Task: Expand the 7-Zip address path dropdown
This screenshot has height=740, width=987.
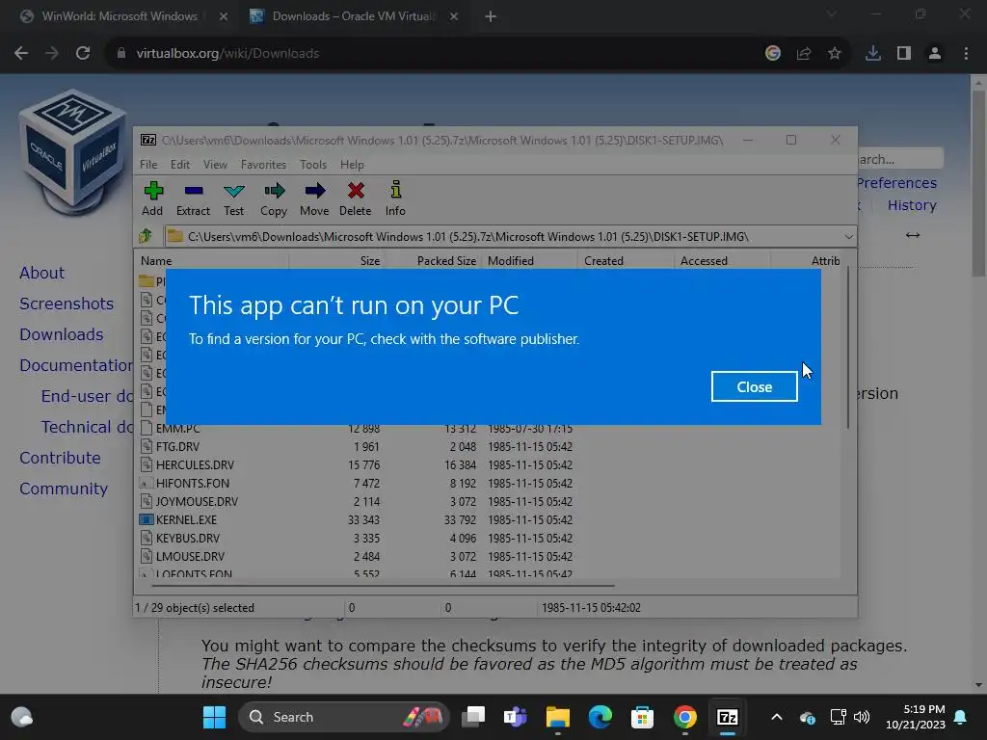Action: coord(848,237)
